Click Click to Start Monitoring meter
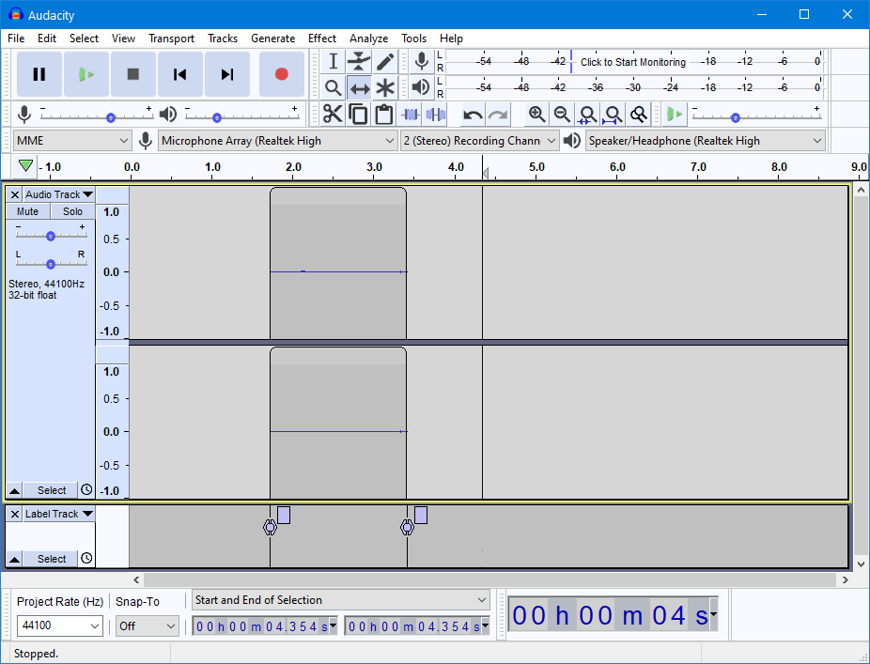Image resolution: width=870 pixels, height=664 pixels. coord(632,62)
